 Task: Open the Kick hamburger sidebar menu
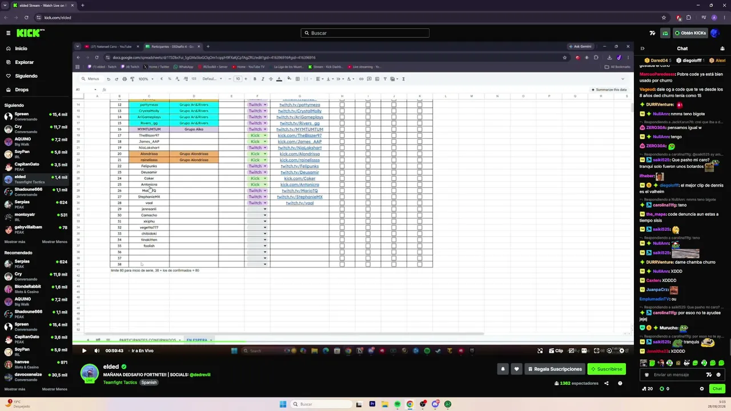click(x=8, y=33)
